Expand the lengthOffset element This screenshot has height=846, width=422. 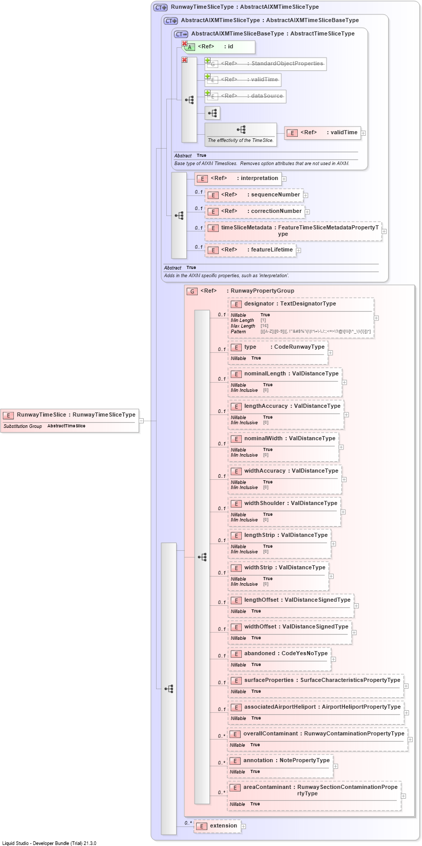356,606
